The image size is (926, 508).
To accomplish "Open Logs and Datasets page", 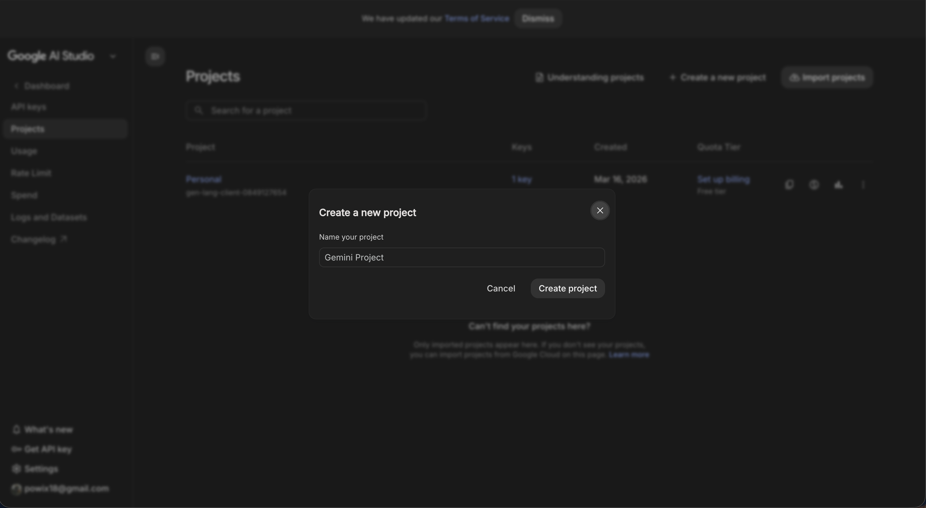I will click(48, 217).
